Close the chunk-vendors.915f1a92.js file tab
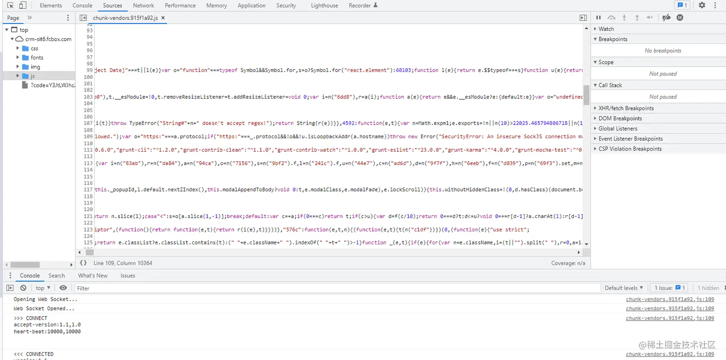Screen dimensions: 726x360 [163, 18]
